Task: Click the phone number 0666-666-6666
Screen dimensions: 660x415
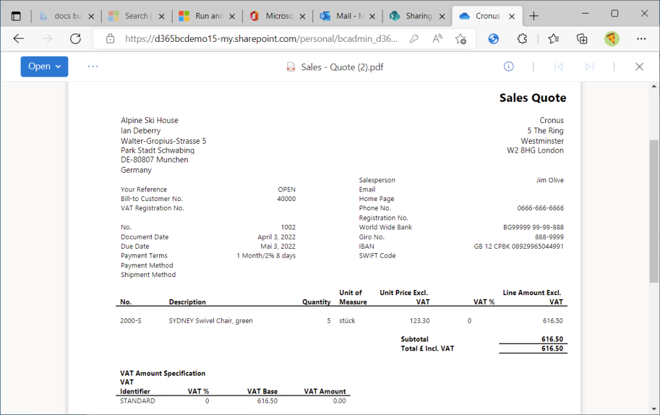Action: tap(540, 208)
